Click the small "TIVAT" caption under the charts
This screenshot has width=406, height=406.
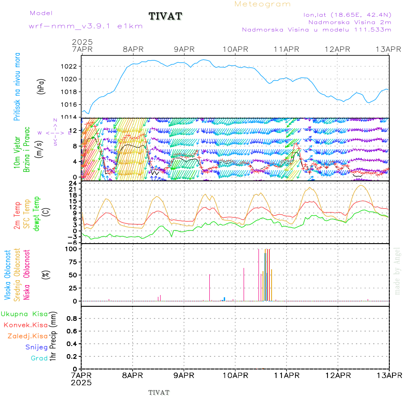[159, 392]
